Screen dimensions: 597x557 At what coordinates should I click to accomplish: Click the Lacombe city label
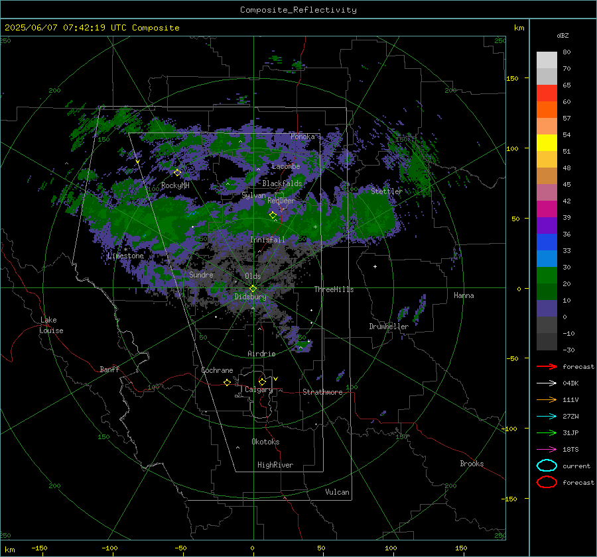[x=286, y=166]
